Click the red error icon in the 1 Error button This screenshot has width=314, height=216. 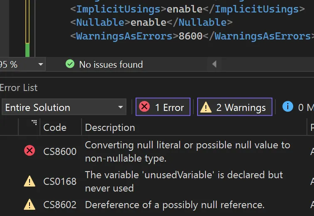click(x=144, y=106)
